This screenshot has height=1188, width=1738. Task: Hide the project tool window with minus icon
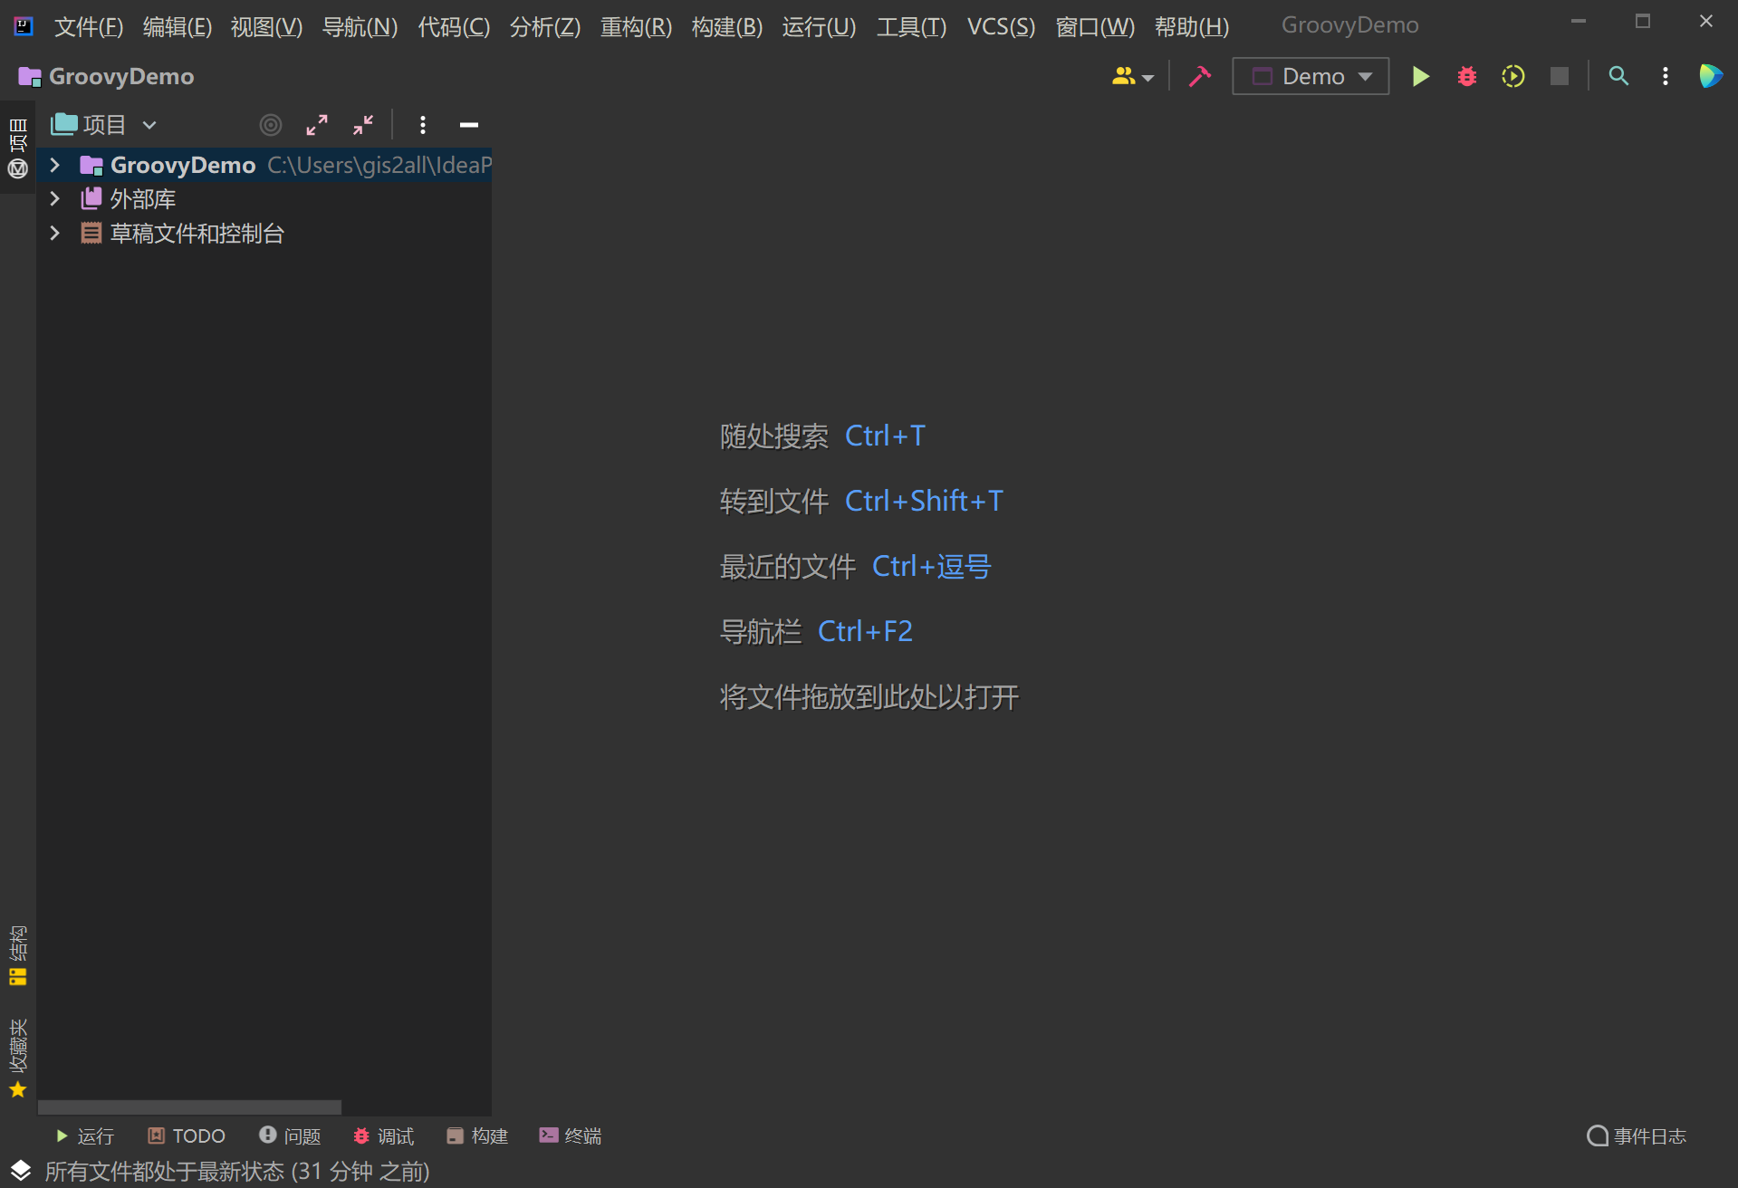tap(468, 125)
